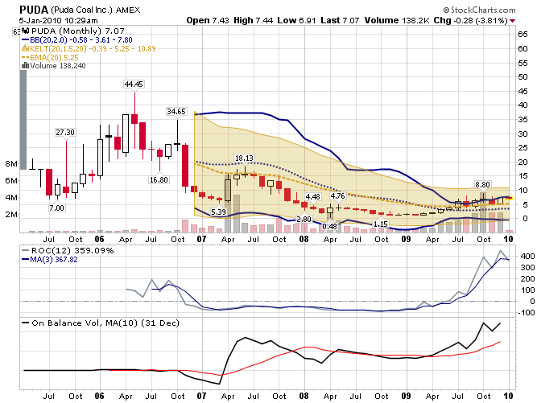Click the AMEX exchange label
Image resolution: width=537 pixels, height=403 pixels.
(x=128, y=10)
